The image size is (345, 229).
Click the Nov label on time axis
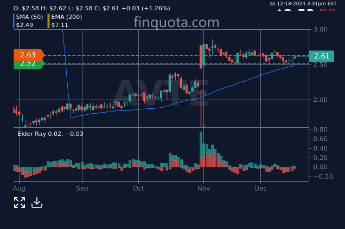click(x=203, y=188)
